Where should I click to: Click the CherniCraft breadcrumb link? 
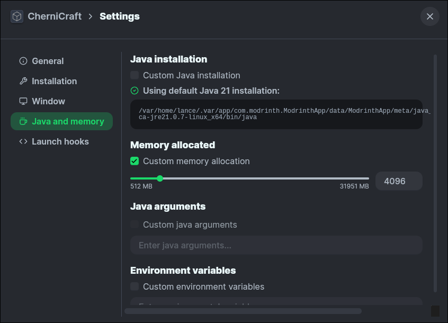[55, 16]
